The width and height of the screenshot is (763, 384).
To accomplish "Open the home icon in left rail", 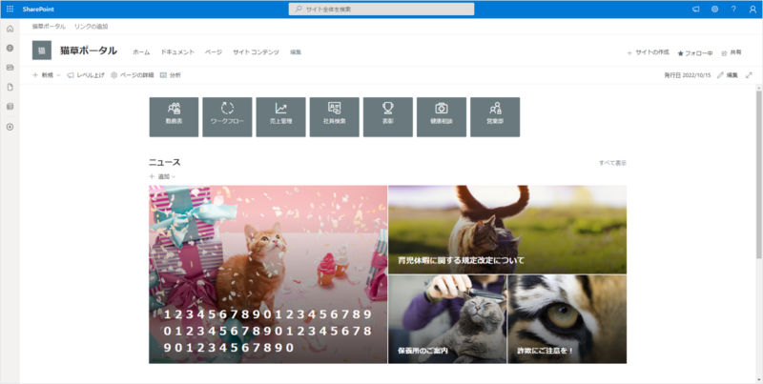I will [10, 30].
